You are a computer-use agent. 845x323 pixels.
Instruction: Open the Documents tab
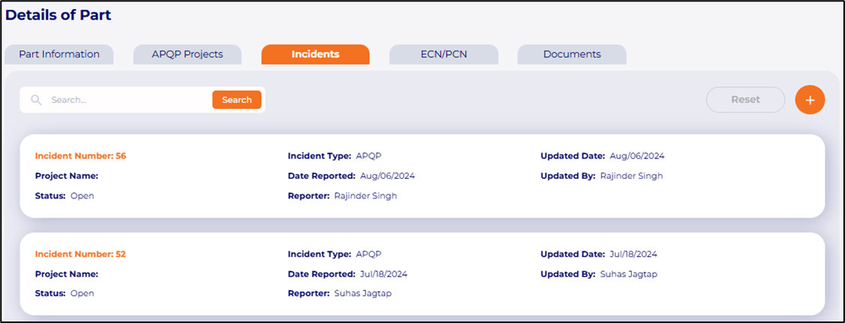pos(572,54)
